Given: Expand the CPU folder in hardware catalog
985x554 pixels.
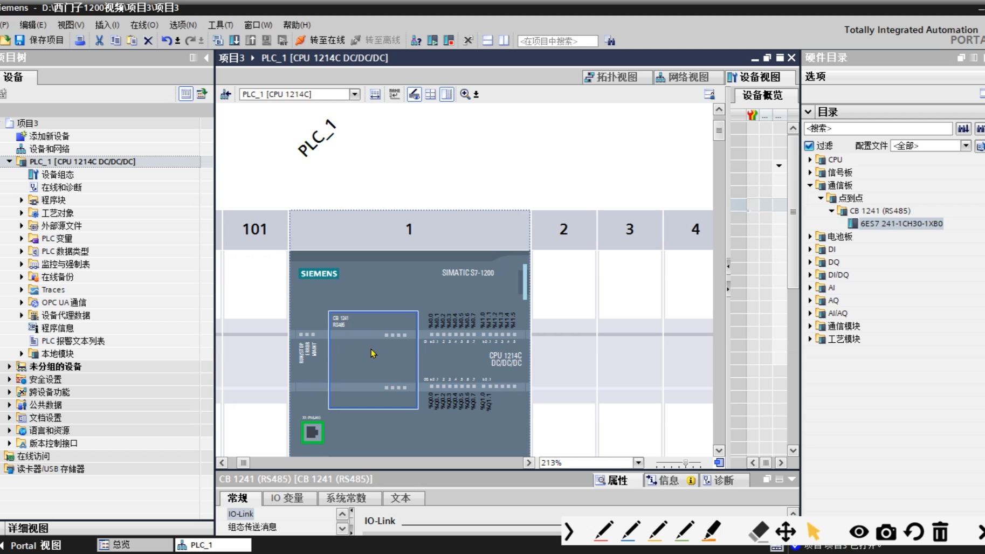Looking at the screenshot, I should click(x=810, y=160).
